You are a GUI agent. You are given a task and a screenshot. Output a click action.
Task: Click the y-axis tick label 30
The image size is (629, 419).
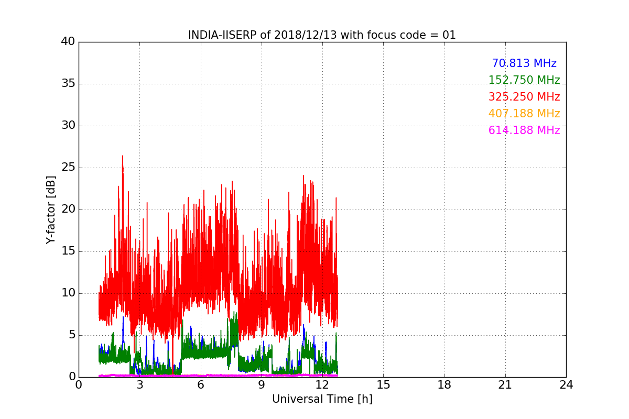[x=68, y=126]
